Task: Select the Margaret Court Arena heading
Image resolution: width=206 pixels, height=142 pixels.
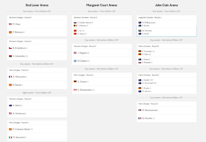Action: 102,5
